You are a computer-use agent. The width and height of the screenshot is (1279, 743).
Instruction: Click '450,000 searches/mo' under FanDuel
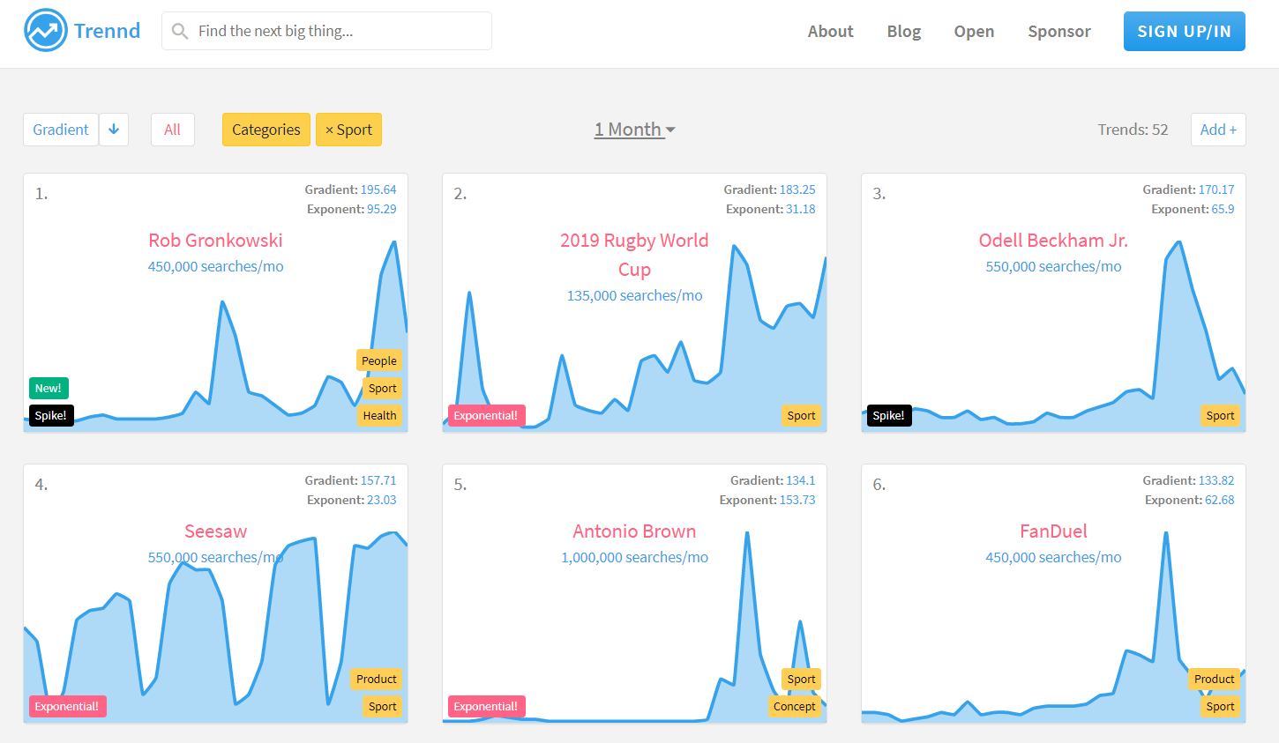click(x=1053, y=557)
